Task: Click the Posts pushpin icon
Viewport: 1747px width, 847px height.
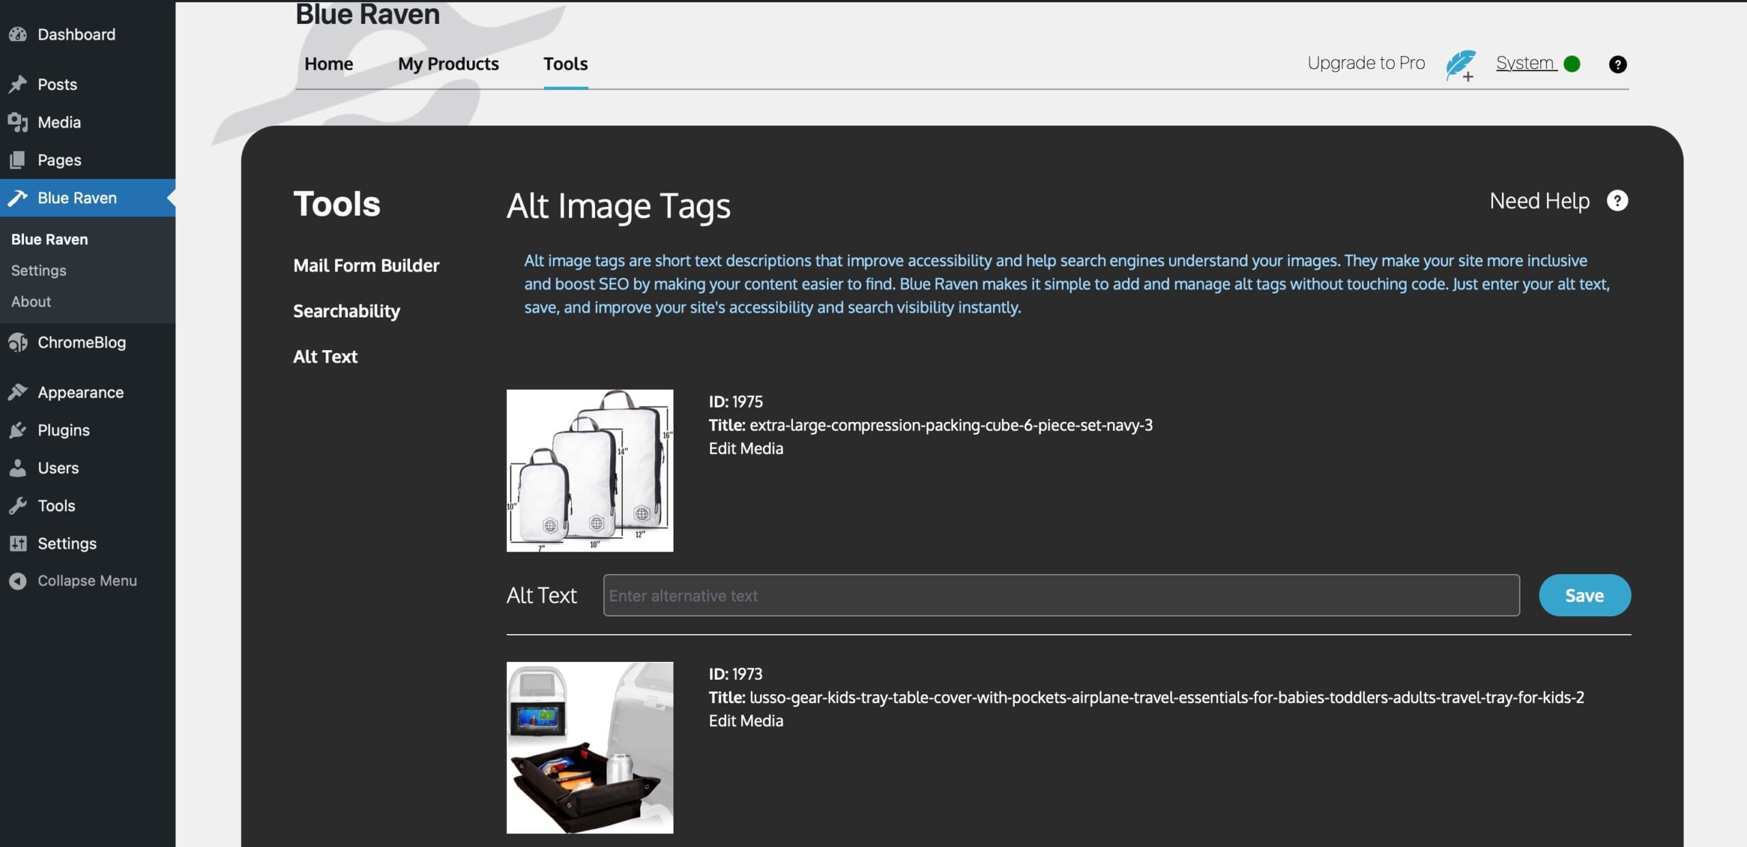Action: [x=18, y=84]
